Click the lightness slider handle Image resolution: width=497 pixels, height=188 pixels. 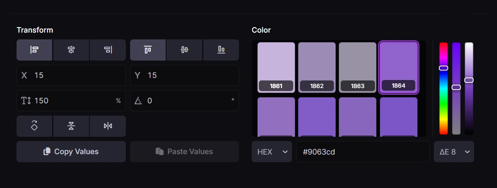click(x=469, y=80)
